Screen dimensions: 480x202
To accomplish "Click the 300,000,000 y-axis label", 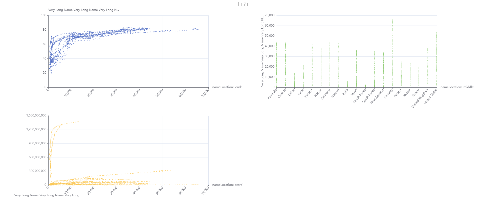I will tap(38, 171).
